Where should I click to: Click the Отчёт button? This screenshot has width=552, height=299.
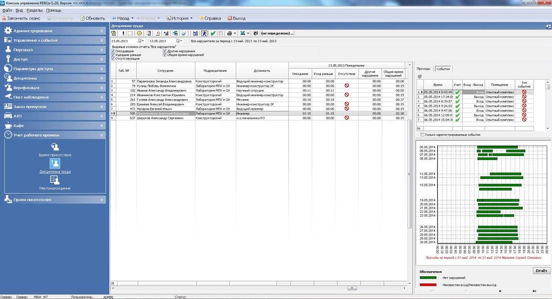pyautogui.click(x=542, y=271)
